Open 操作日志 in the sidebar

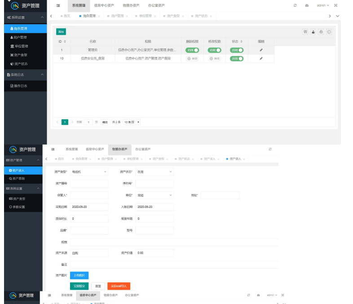coord(21,86)
